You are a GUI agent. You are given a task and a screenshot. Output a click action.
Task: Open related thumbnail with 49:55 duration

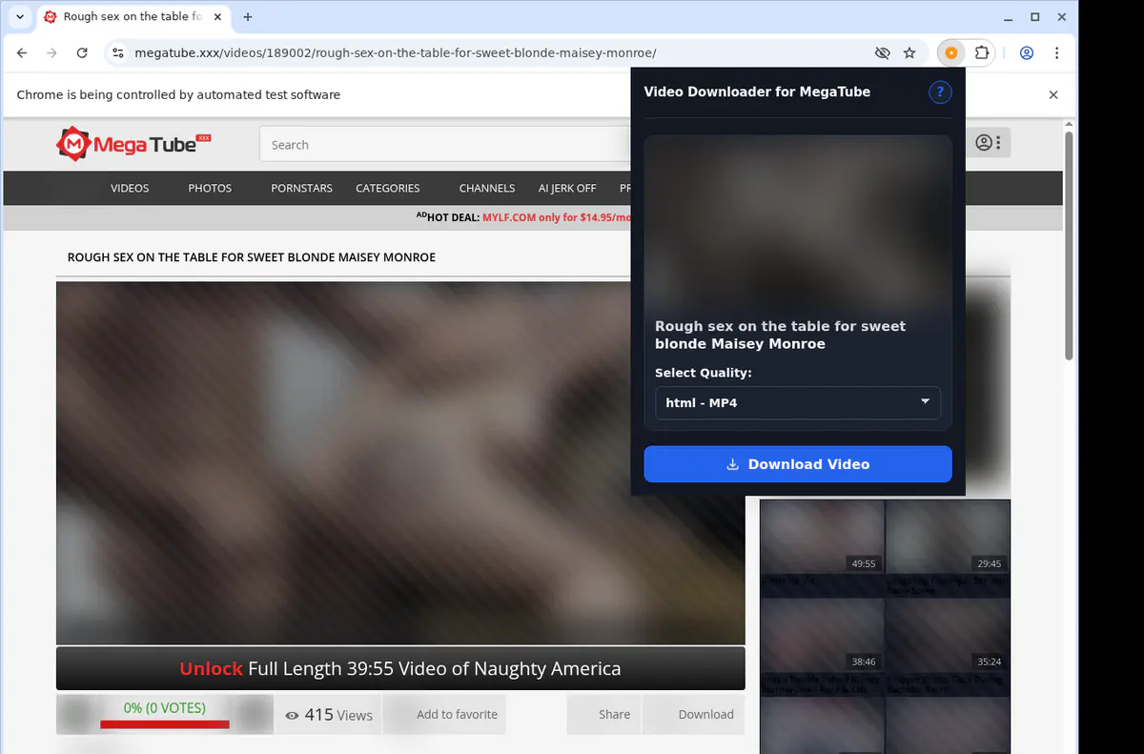pos(823,537)
